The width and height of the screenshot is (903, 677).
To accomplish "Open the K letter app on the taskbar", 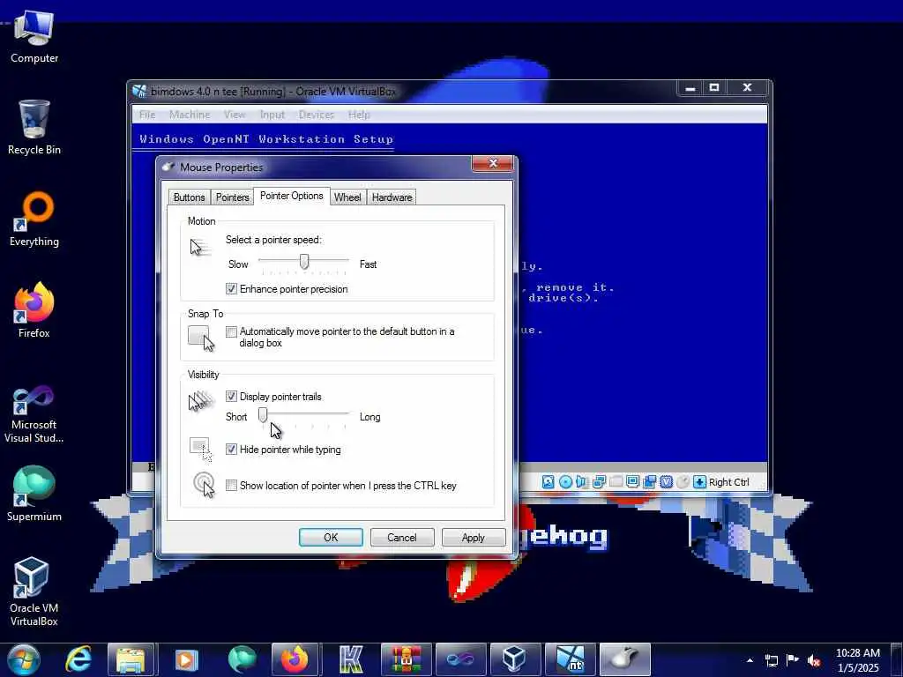I will [350, 659].
